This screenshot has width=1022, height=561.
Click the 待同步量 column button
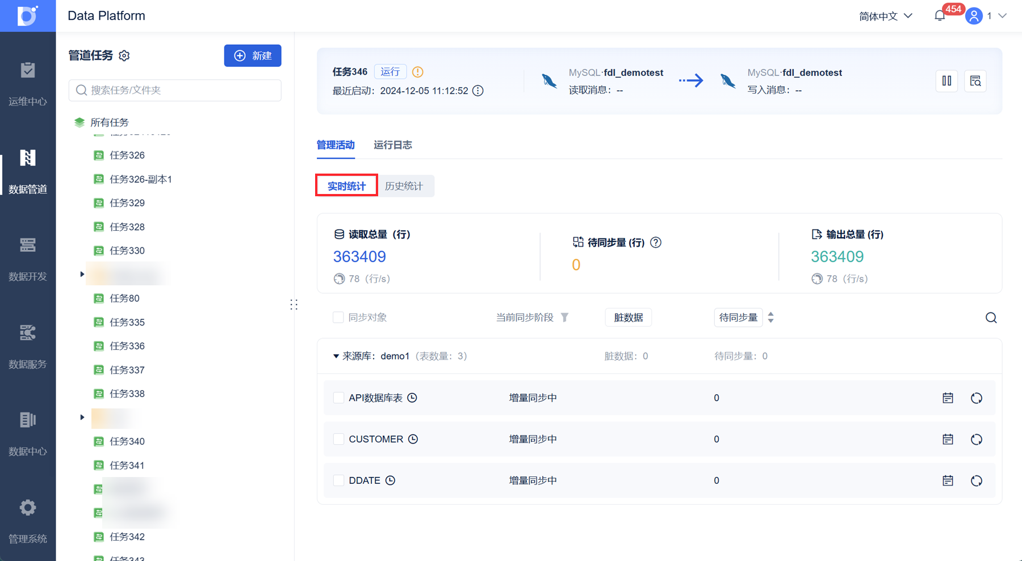[x=738, y=318]
